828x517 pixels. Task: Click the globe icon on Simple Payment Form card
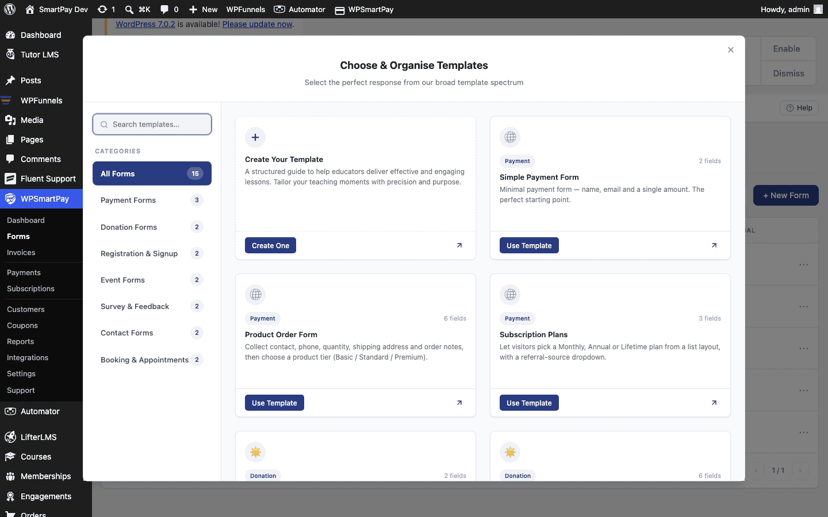[x=510, y=137]
